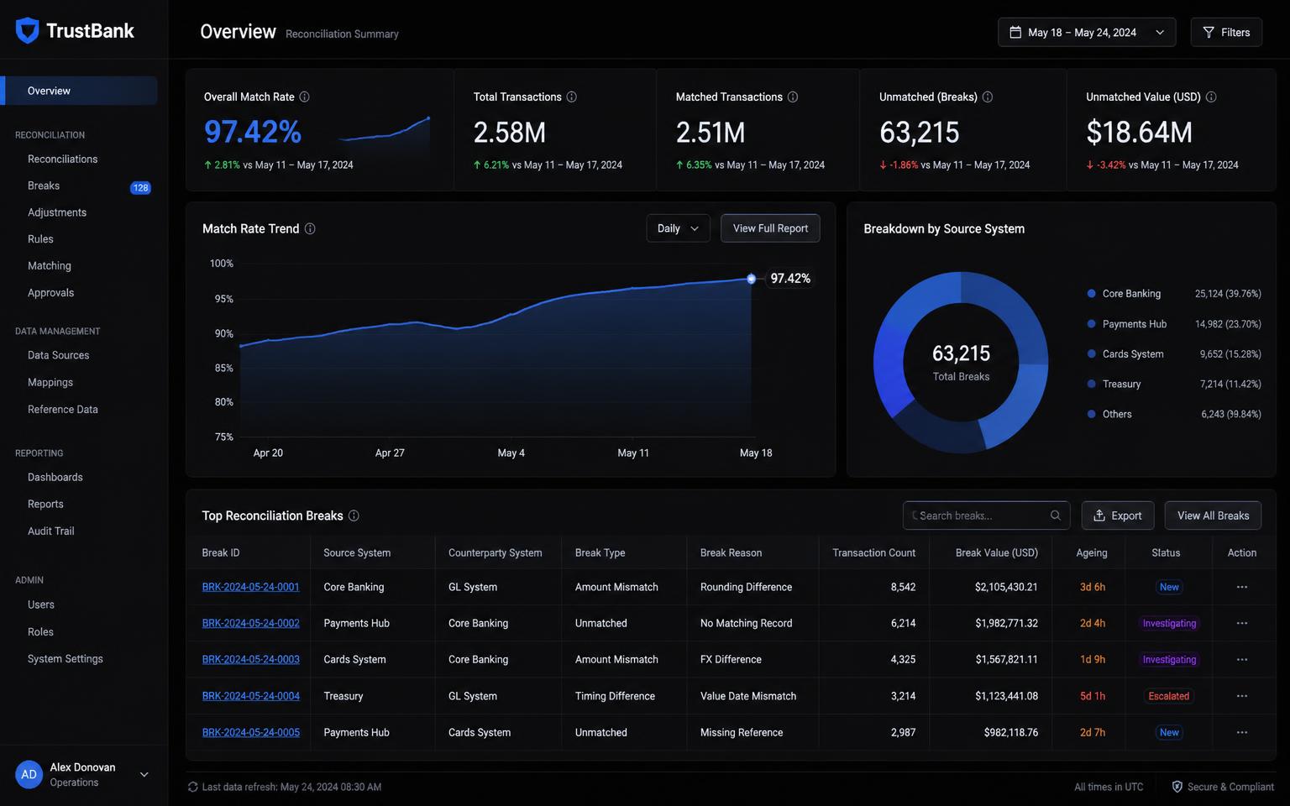Click the Escalated status badge
This screenshot has height=806, width=1290.
coord(1169,696)
